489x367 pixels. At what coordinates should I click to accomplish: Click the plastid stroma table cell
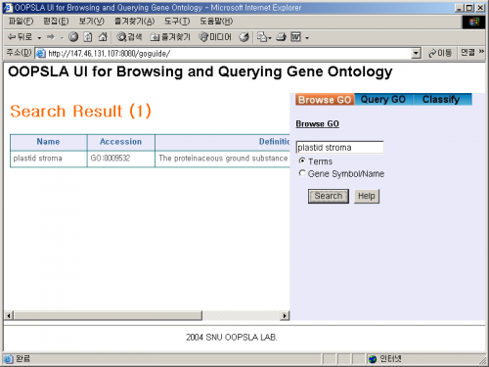tap(48, 159)
